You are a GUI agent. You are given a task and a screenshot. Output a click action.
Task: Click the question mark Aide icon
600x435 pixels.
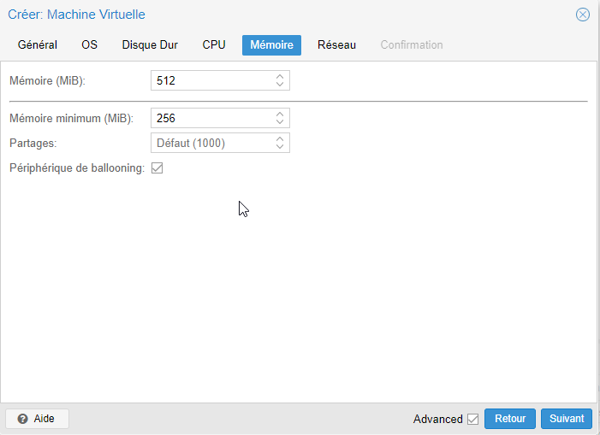tap(22, 419)
